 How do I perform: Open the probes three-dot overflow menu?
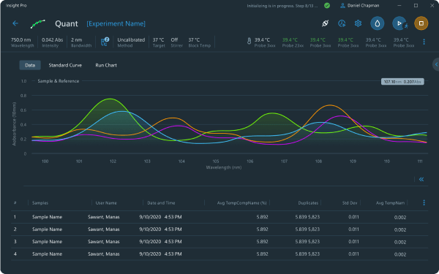pyautogui.click(x=424, y=42)
